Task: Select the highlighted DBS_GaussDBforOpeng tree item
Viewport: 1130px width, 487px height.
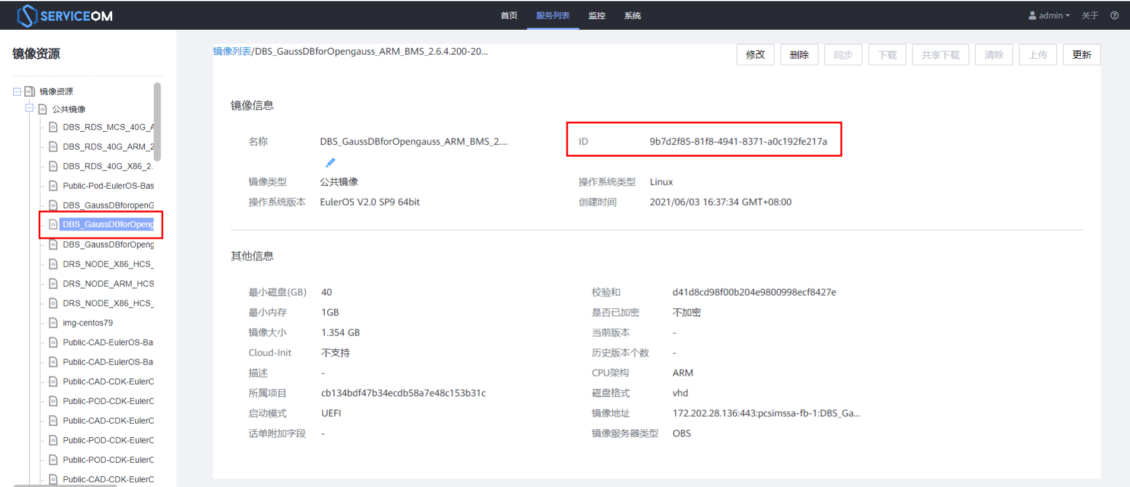Action: coord(107,224)
